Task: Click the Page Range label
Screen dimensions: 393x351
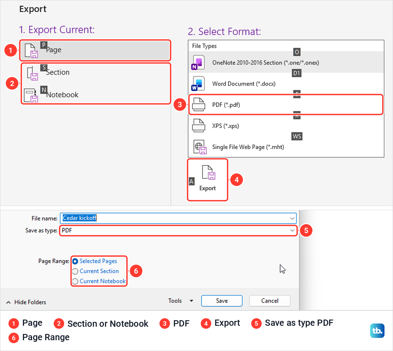Action: coord(54,261)
